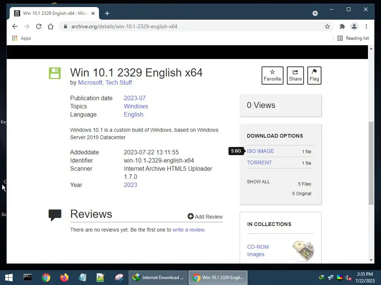Click SHOW ALL download files
381x285 pixels.
[x=258, y=182]
